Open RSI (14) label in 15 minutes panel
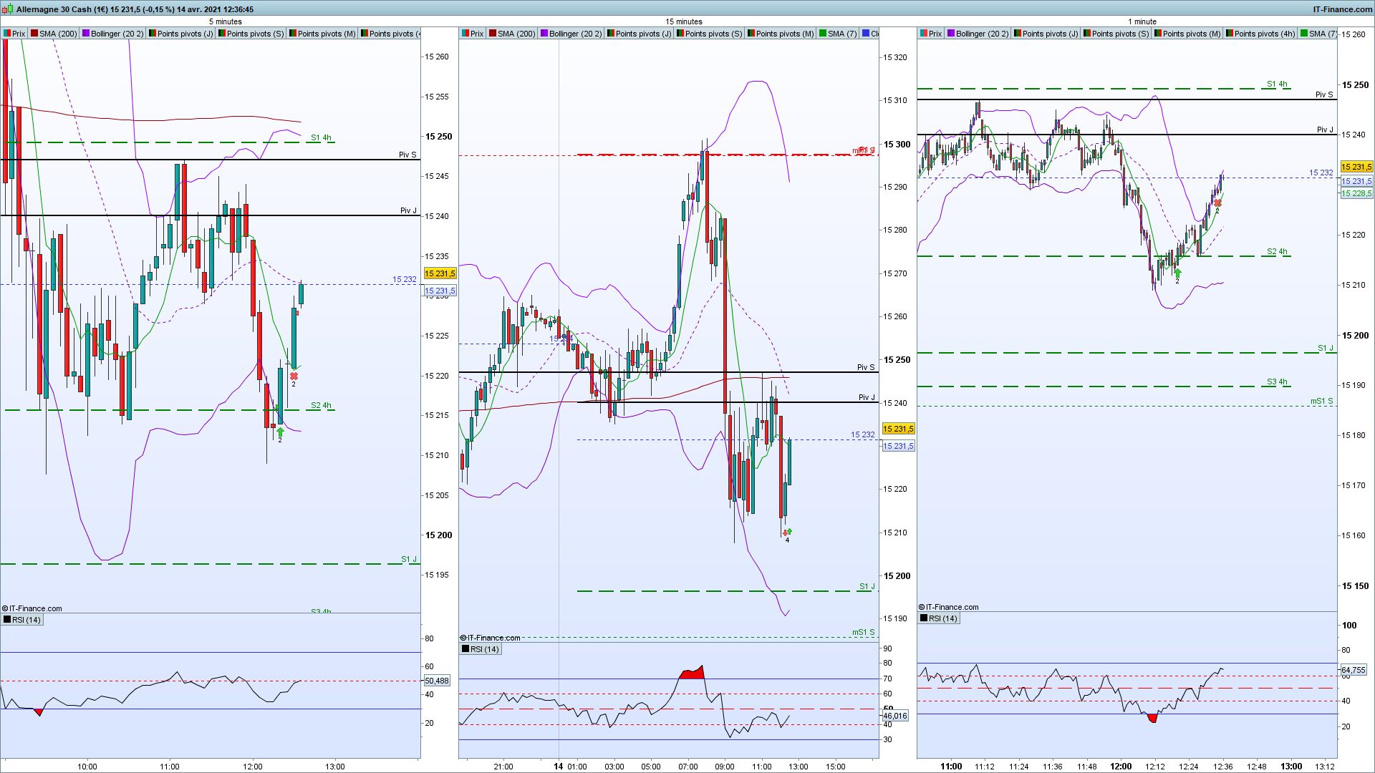The image size is (1375, 773). [x=485, y=649]
